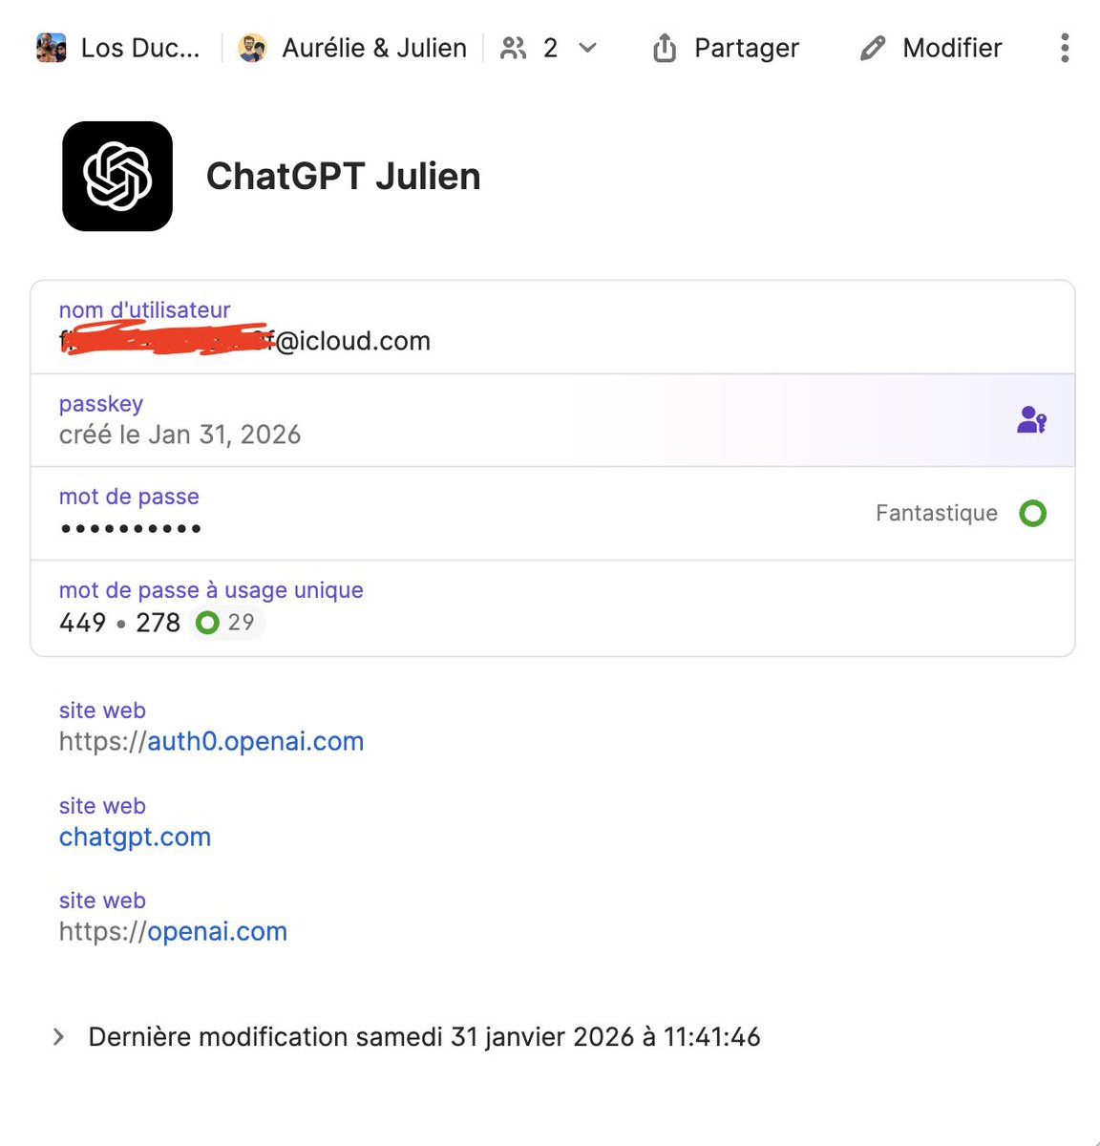Click the Modifier pencil icon
This screenshot has width=1100, height=1146.
873,48
